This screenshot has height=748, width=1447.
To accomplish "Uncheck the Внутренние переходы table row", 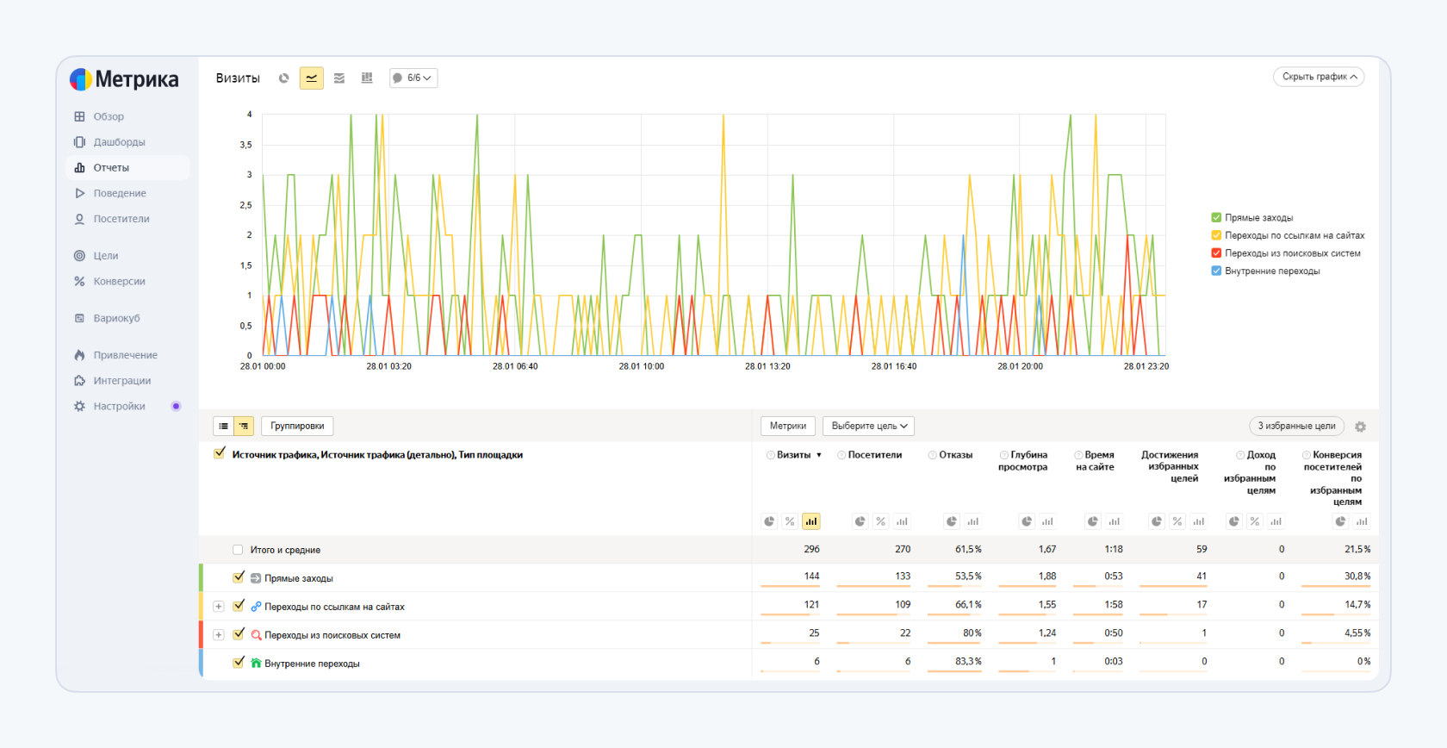I will point(239,663).
